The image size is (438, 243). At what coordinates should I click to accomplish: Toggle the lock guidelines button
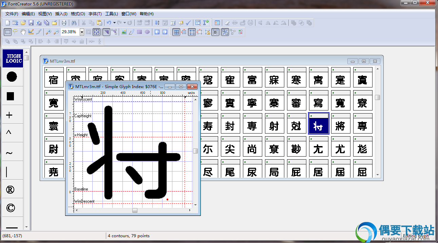pyautogui.click(x=208, y=32)
